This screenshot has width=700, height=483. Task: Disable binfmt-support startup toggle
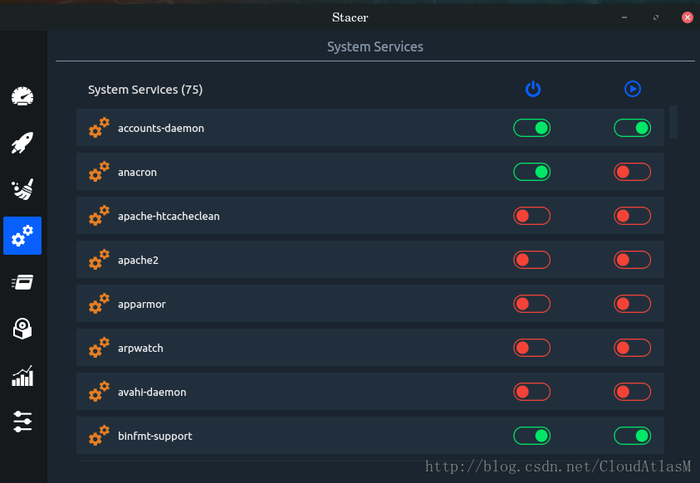pos(531,436)
